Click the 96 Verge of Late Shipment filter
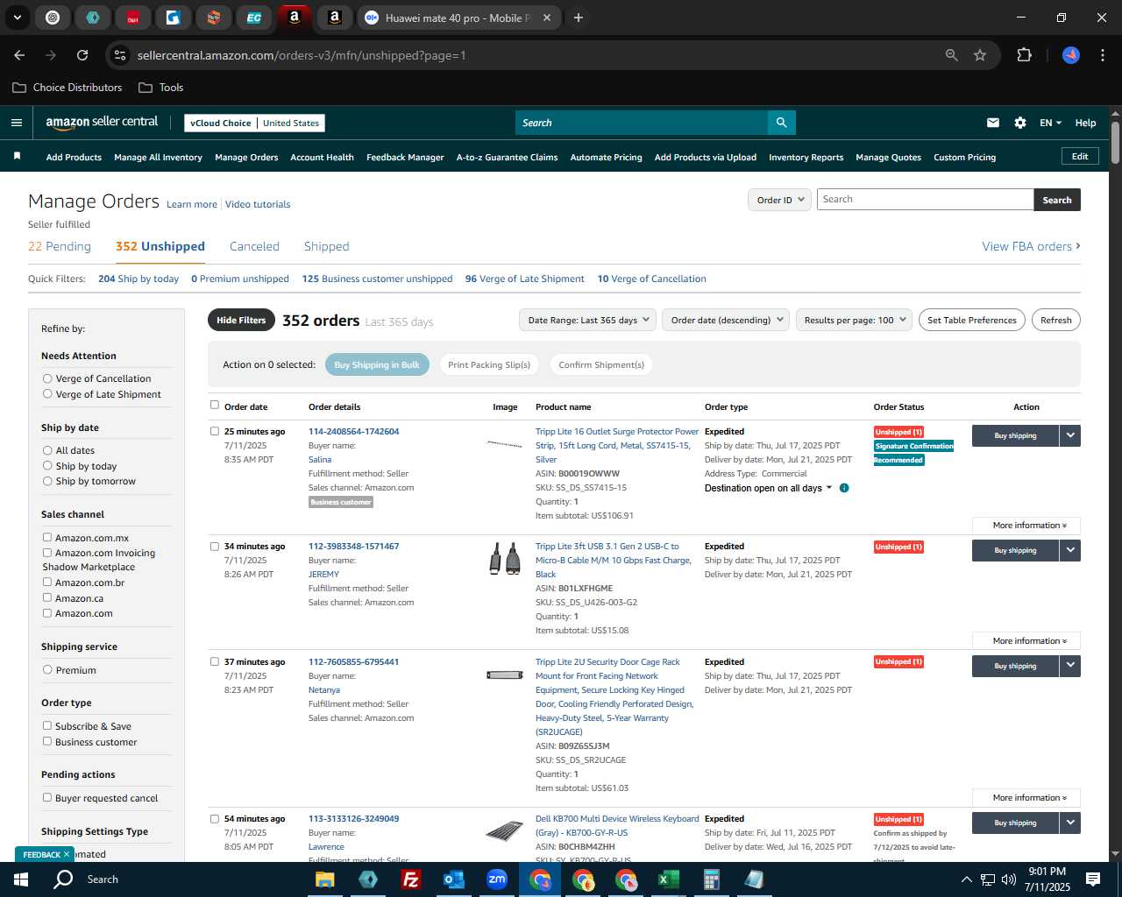This screenshot has width=1122, height=897. [524, 279]
